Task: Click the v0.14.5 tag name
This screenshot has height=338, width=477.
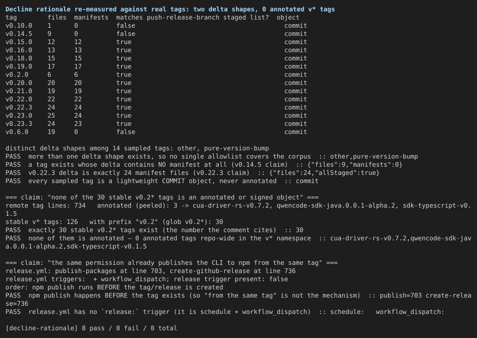Action: point(19,34)
